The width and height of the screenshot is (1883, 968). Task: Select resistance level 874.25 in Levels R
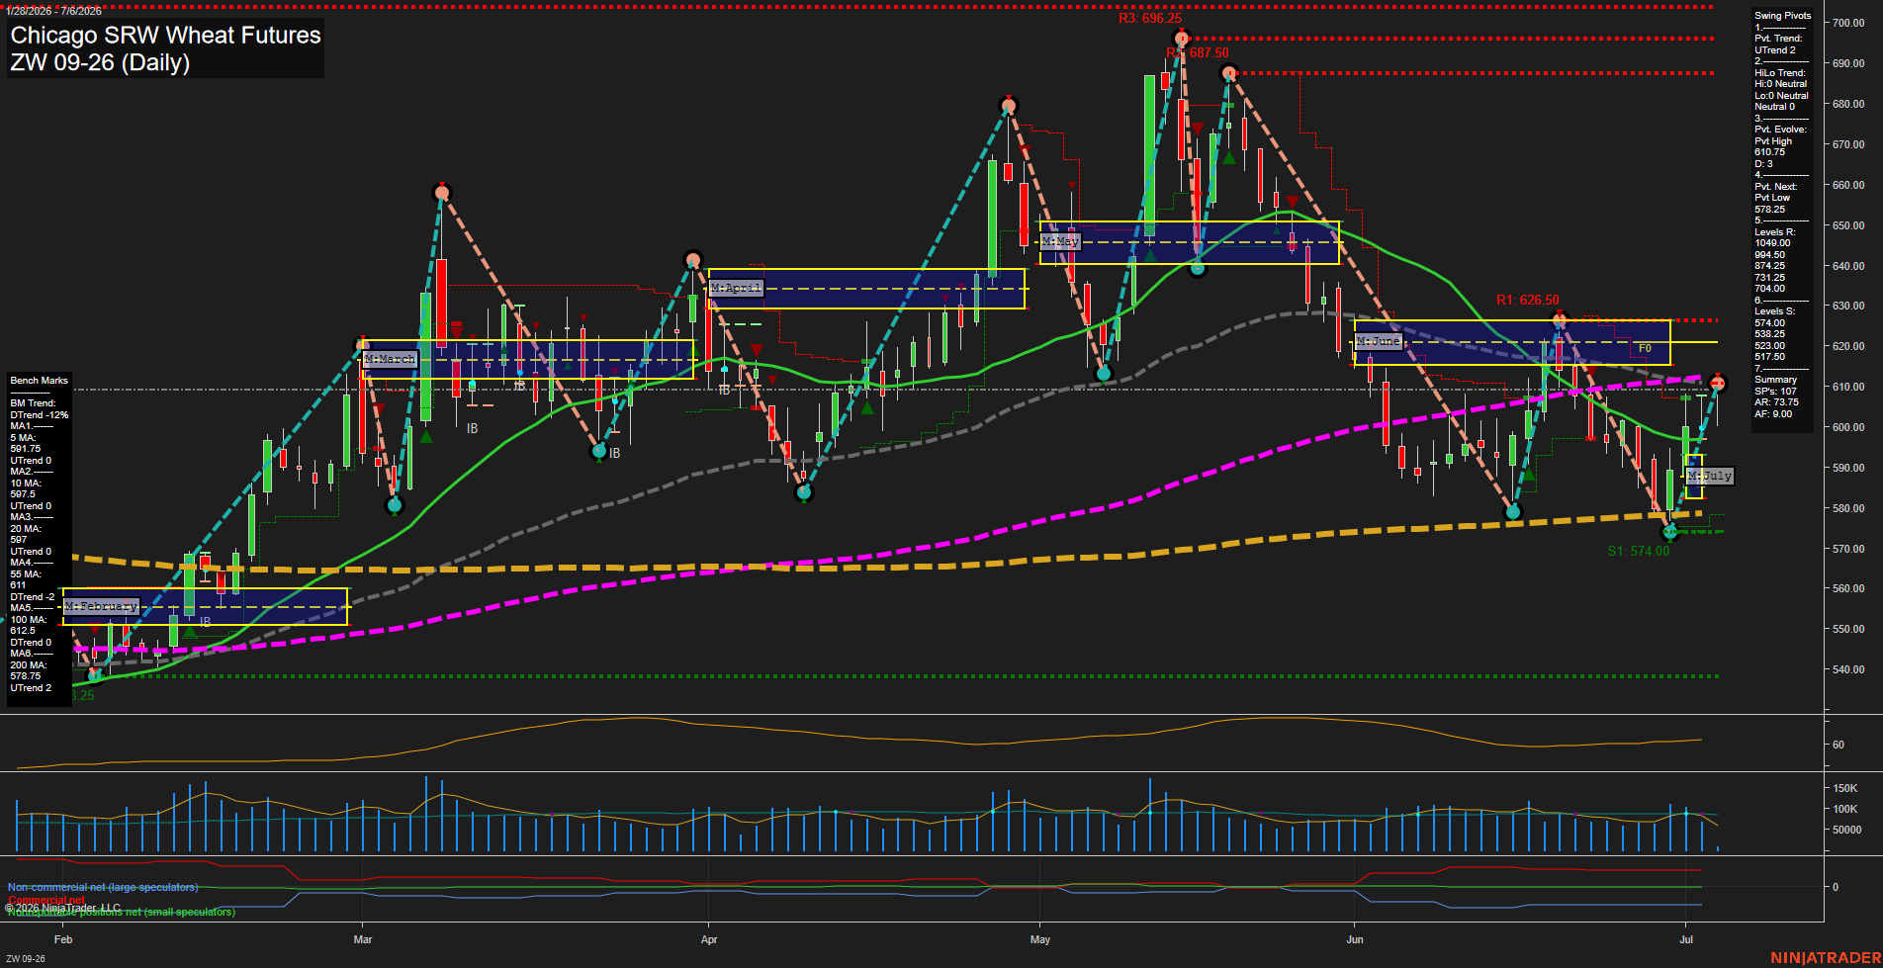(x=1769, y=266)
